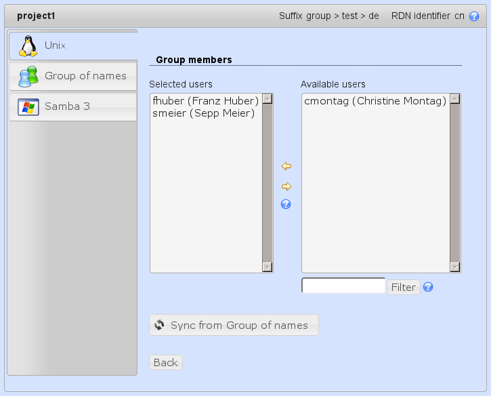Switch to the Samba 3 tab
Image resolution: width=491 pixels, height=396 pixels.
click(x=73, y=106)
